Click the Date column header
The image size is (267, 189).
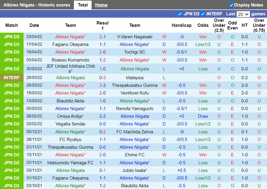click(x=34, y=25)
